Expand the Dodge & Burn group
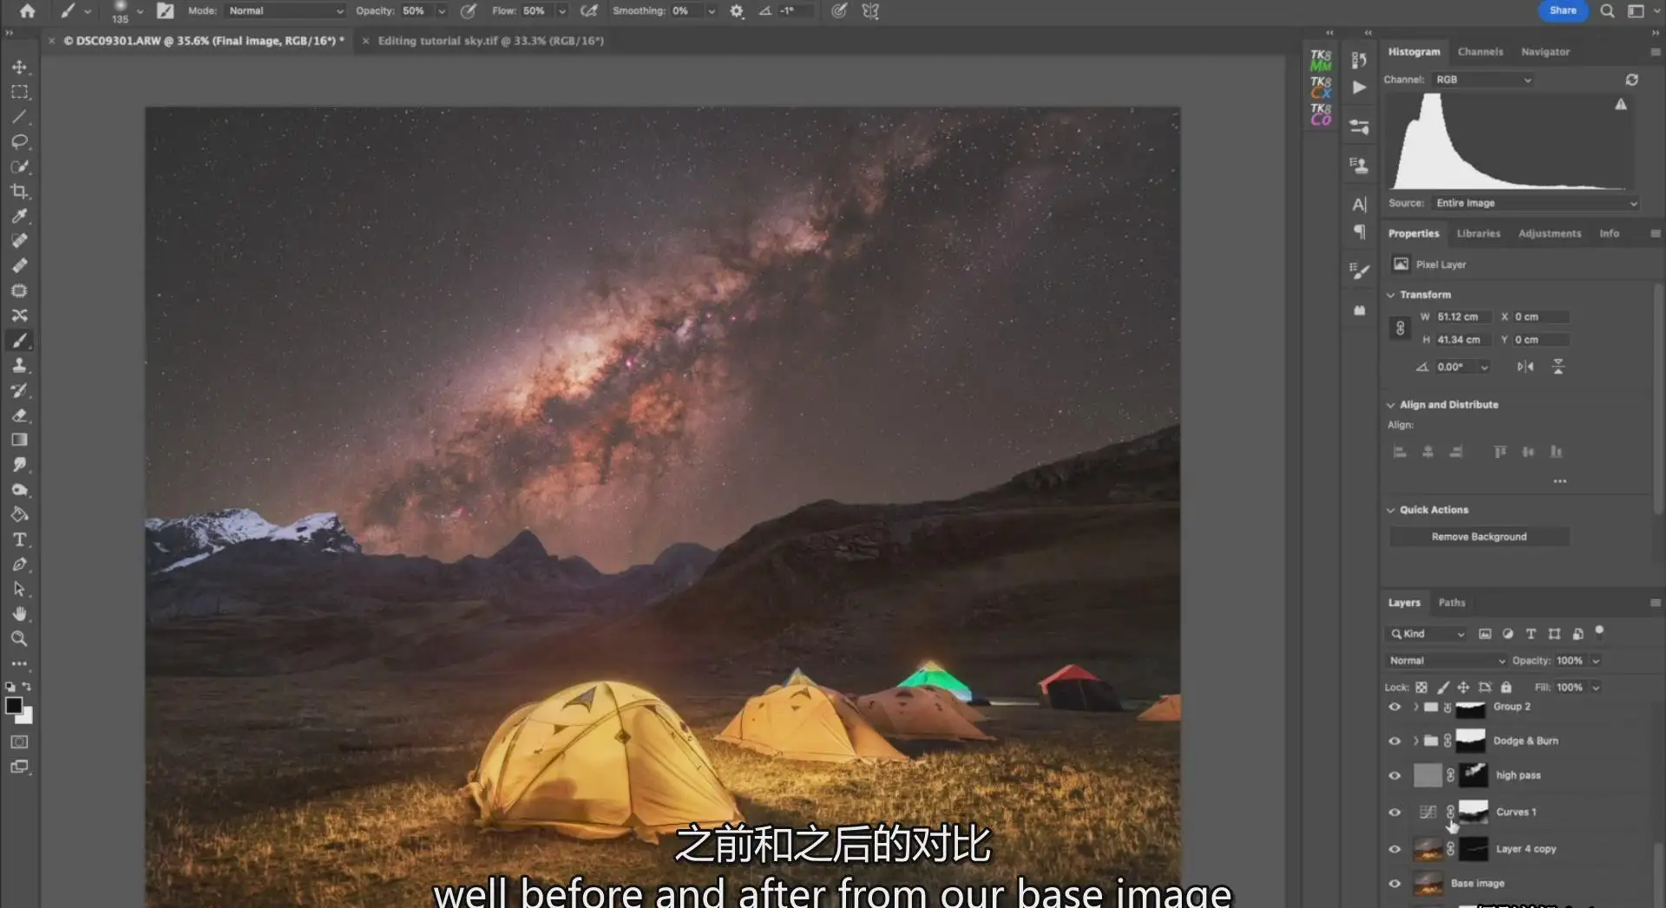Viewport: 1666px width, 908px height. click(1415, 741)
